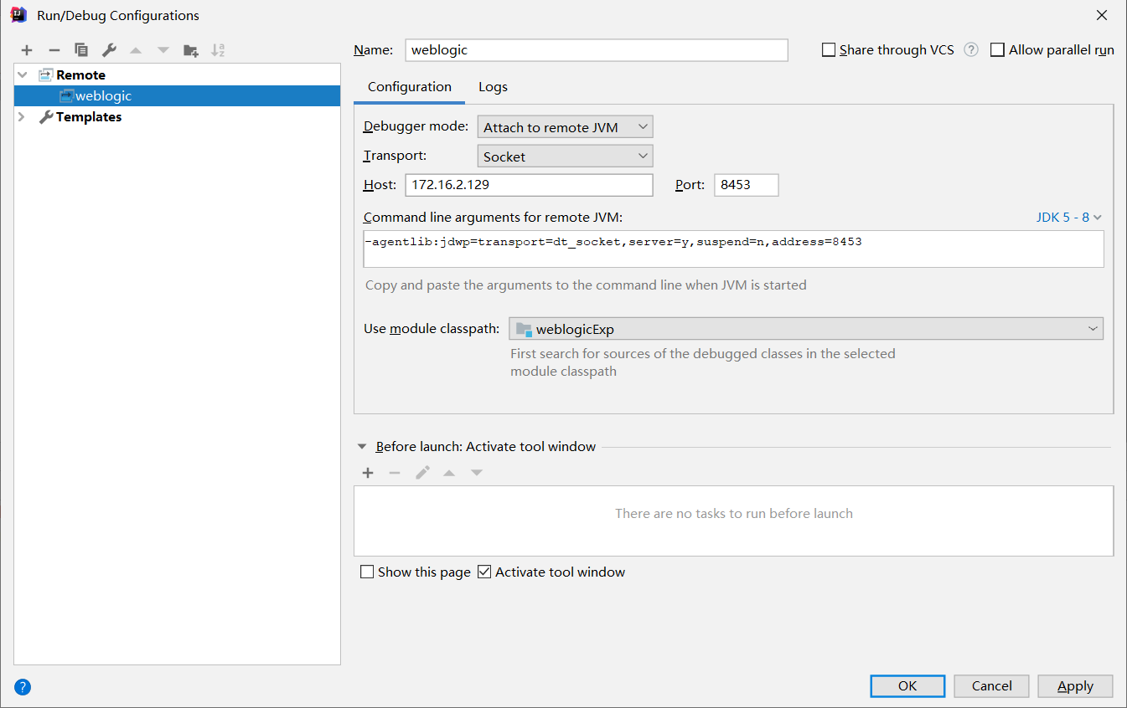Viewport: 1127px width, 708px height.
Task: Focus the Port input field
Action: 747,185
